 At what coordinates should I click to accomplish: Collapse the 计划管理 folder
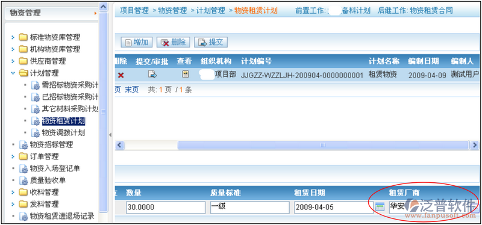point(13,73)
